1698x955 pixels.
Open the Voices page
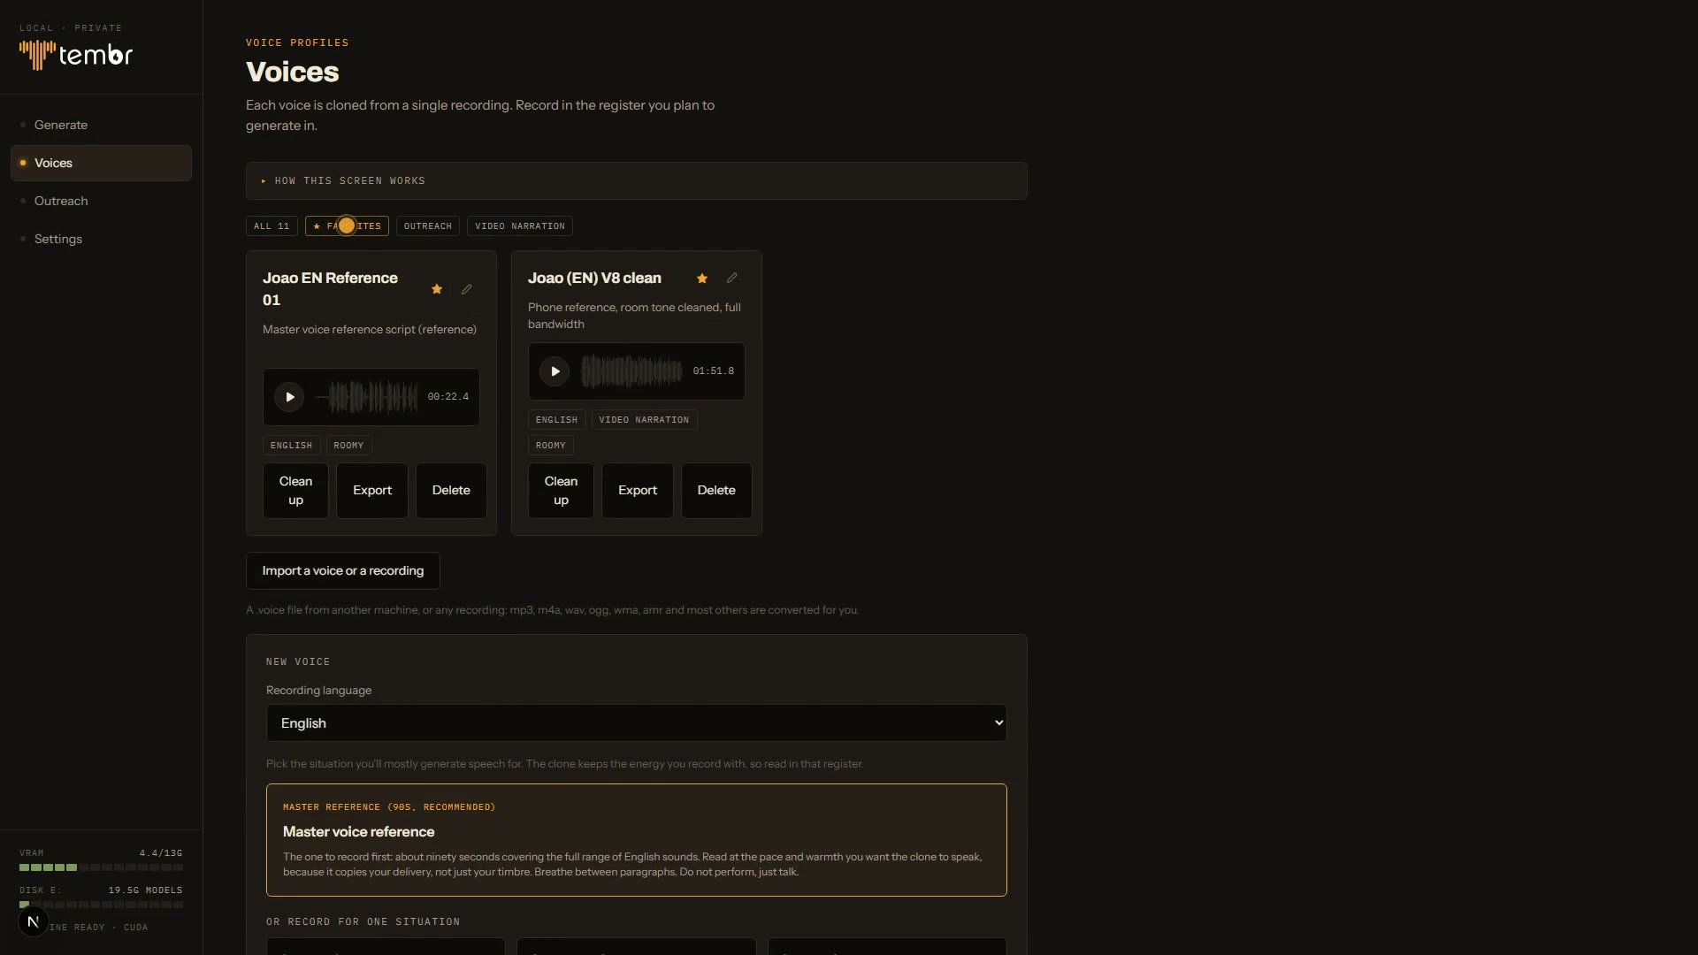(x=101, y=164)
